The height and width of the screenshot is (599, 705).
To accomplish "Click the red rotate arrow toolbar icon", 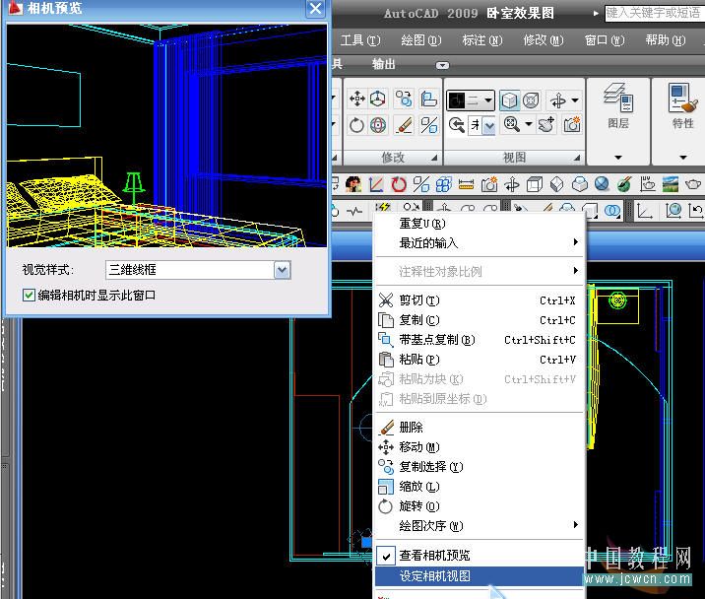I will point(399,184).
